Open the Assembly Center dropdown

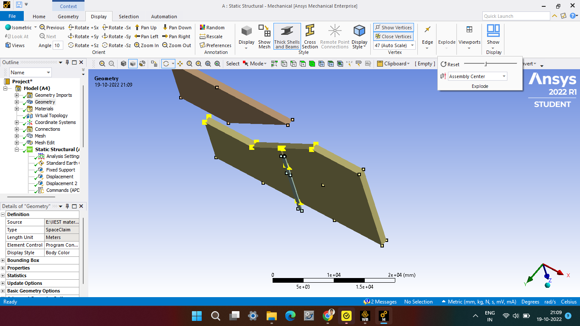tap(478, 76)
